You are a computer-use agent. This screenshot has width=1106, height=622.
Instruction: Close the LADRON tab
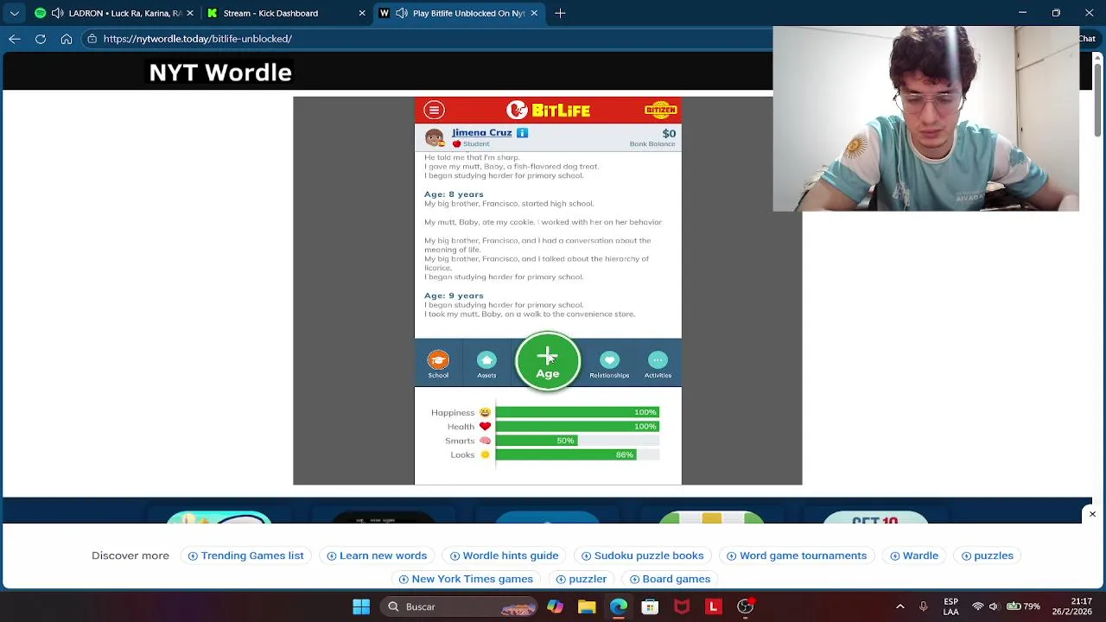190,13
